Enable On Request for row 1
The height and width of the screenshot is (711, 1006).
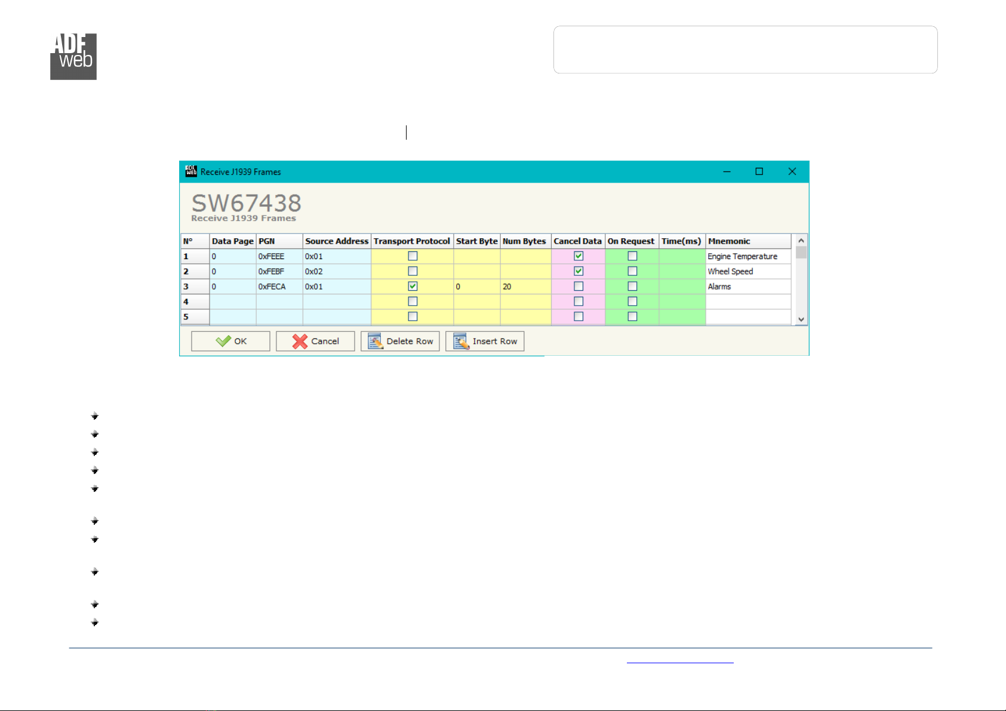[x=632, y=256]
